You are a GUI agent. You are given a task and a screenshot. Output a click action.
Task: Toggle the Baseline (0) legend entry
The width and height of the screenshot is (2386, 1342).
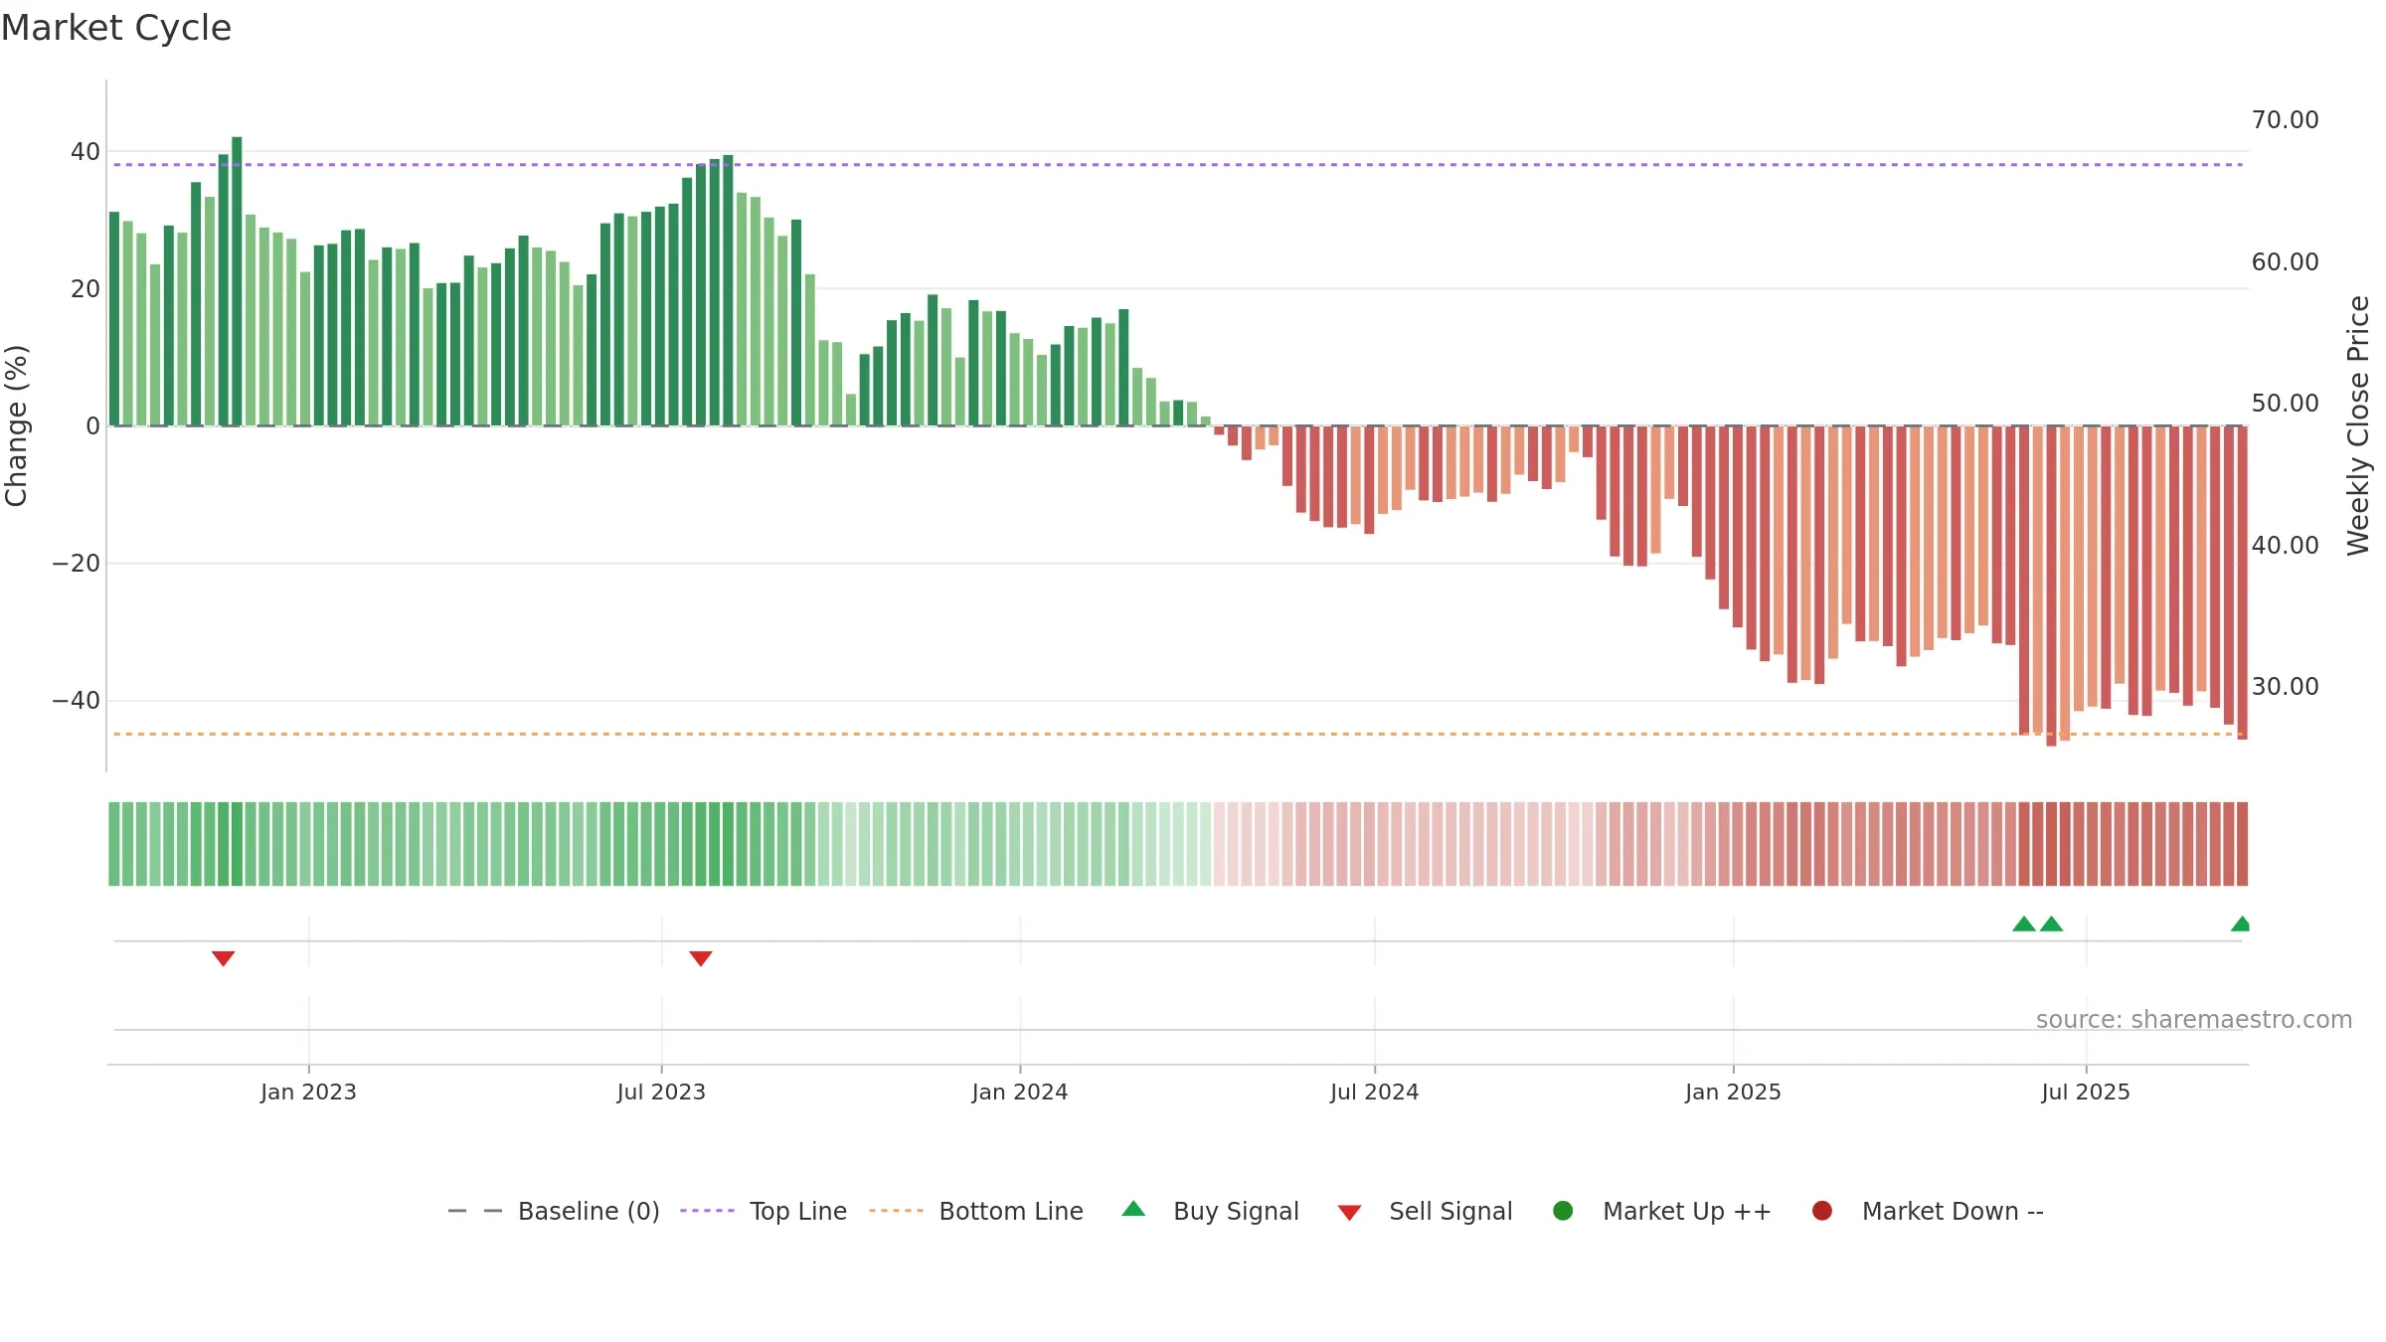589,1211
